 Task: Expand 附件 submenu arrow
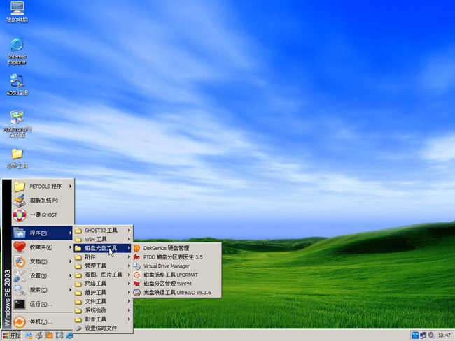(129, 257)
